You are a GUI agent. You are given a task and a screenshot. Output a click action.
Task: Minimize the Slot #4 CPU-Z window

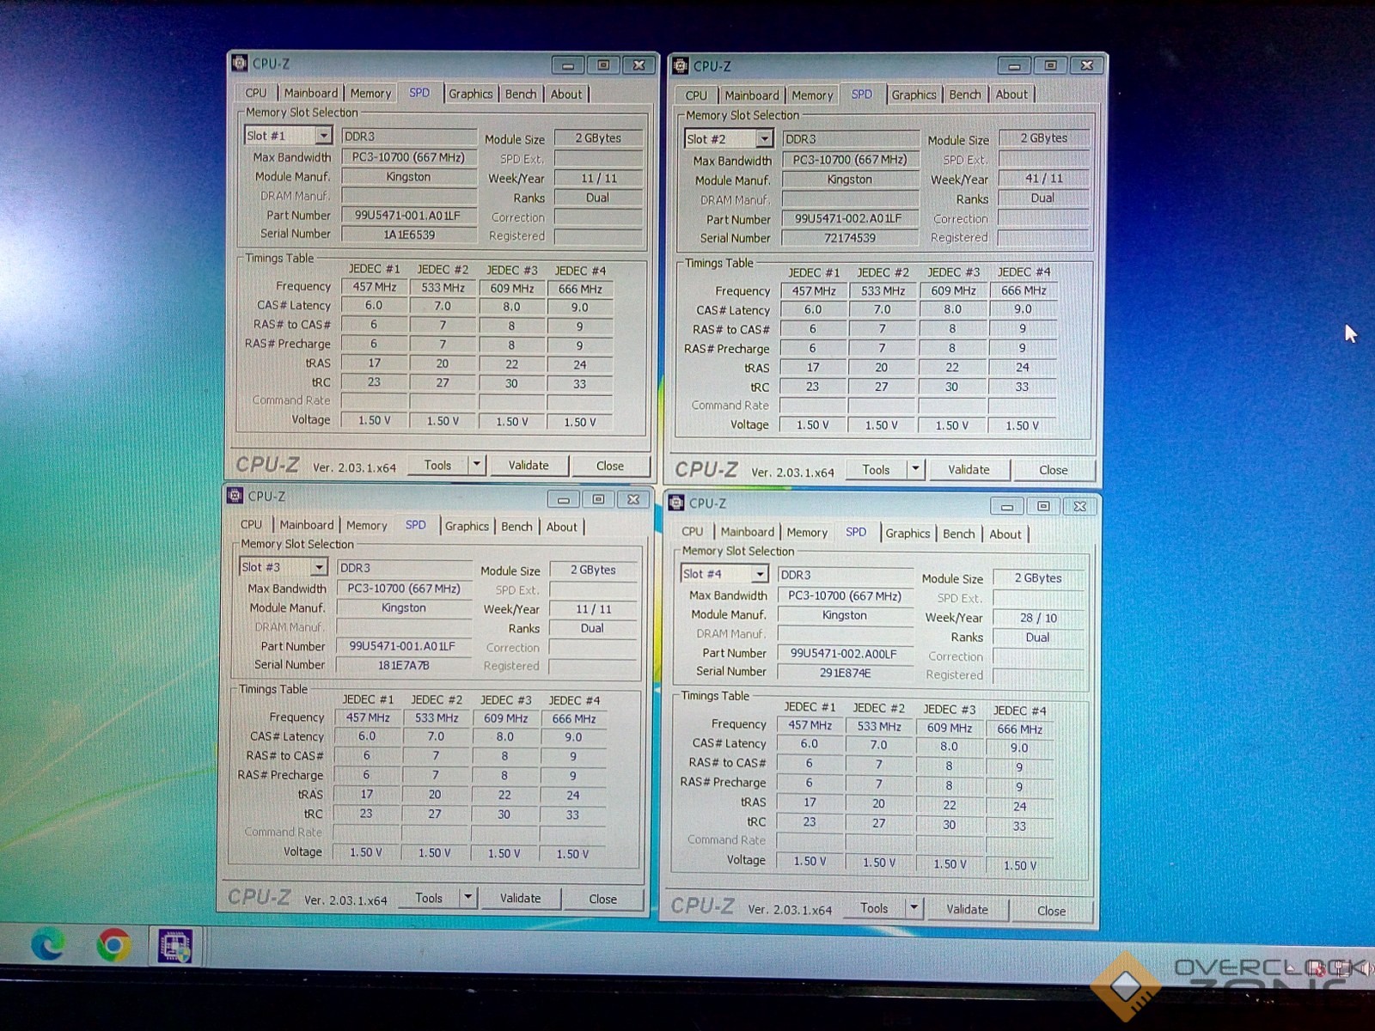[x=1007, y=507]
